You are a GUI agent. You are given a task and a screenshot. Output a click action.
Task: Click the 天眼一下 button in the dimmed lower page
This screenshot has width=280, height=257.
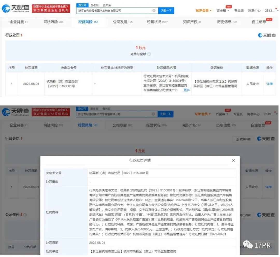tap(165, 114)
